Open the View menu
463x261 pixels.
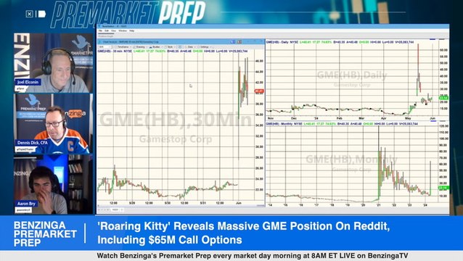(113, 30)
